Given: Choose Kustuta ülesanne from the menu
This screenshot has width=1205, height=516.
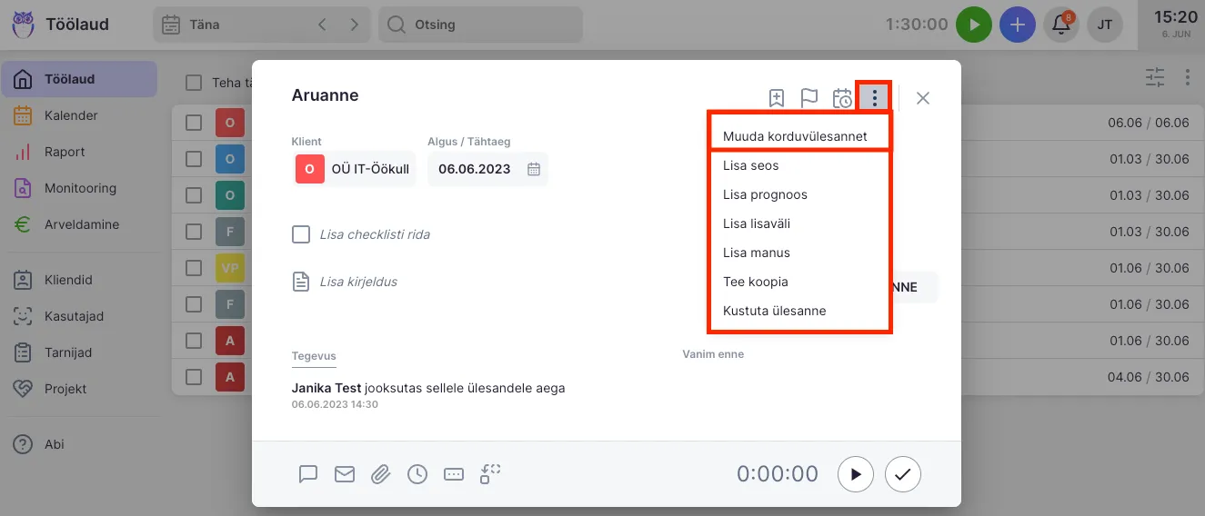Looking at the screenshot, I should point(774,311).
